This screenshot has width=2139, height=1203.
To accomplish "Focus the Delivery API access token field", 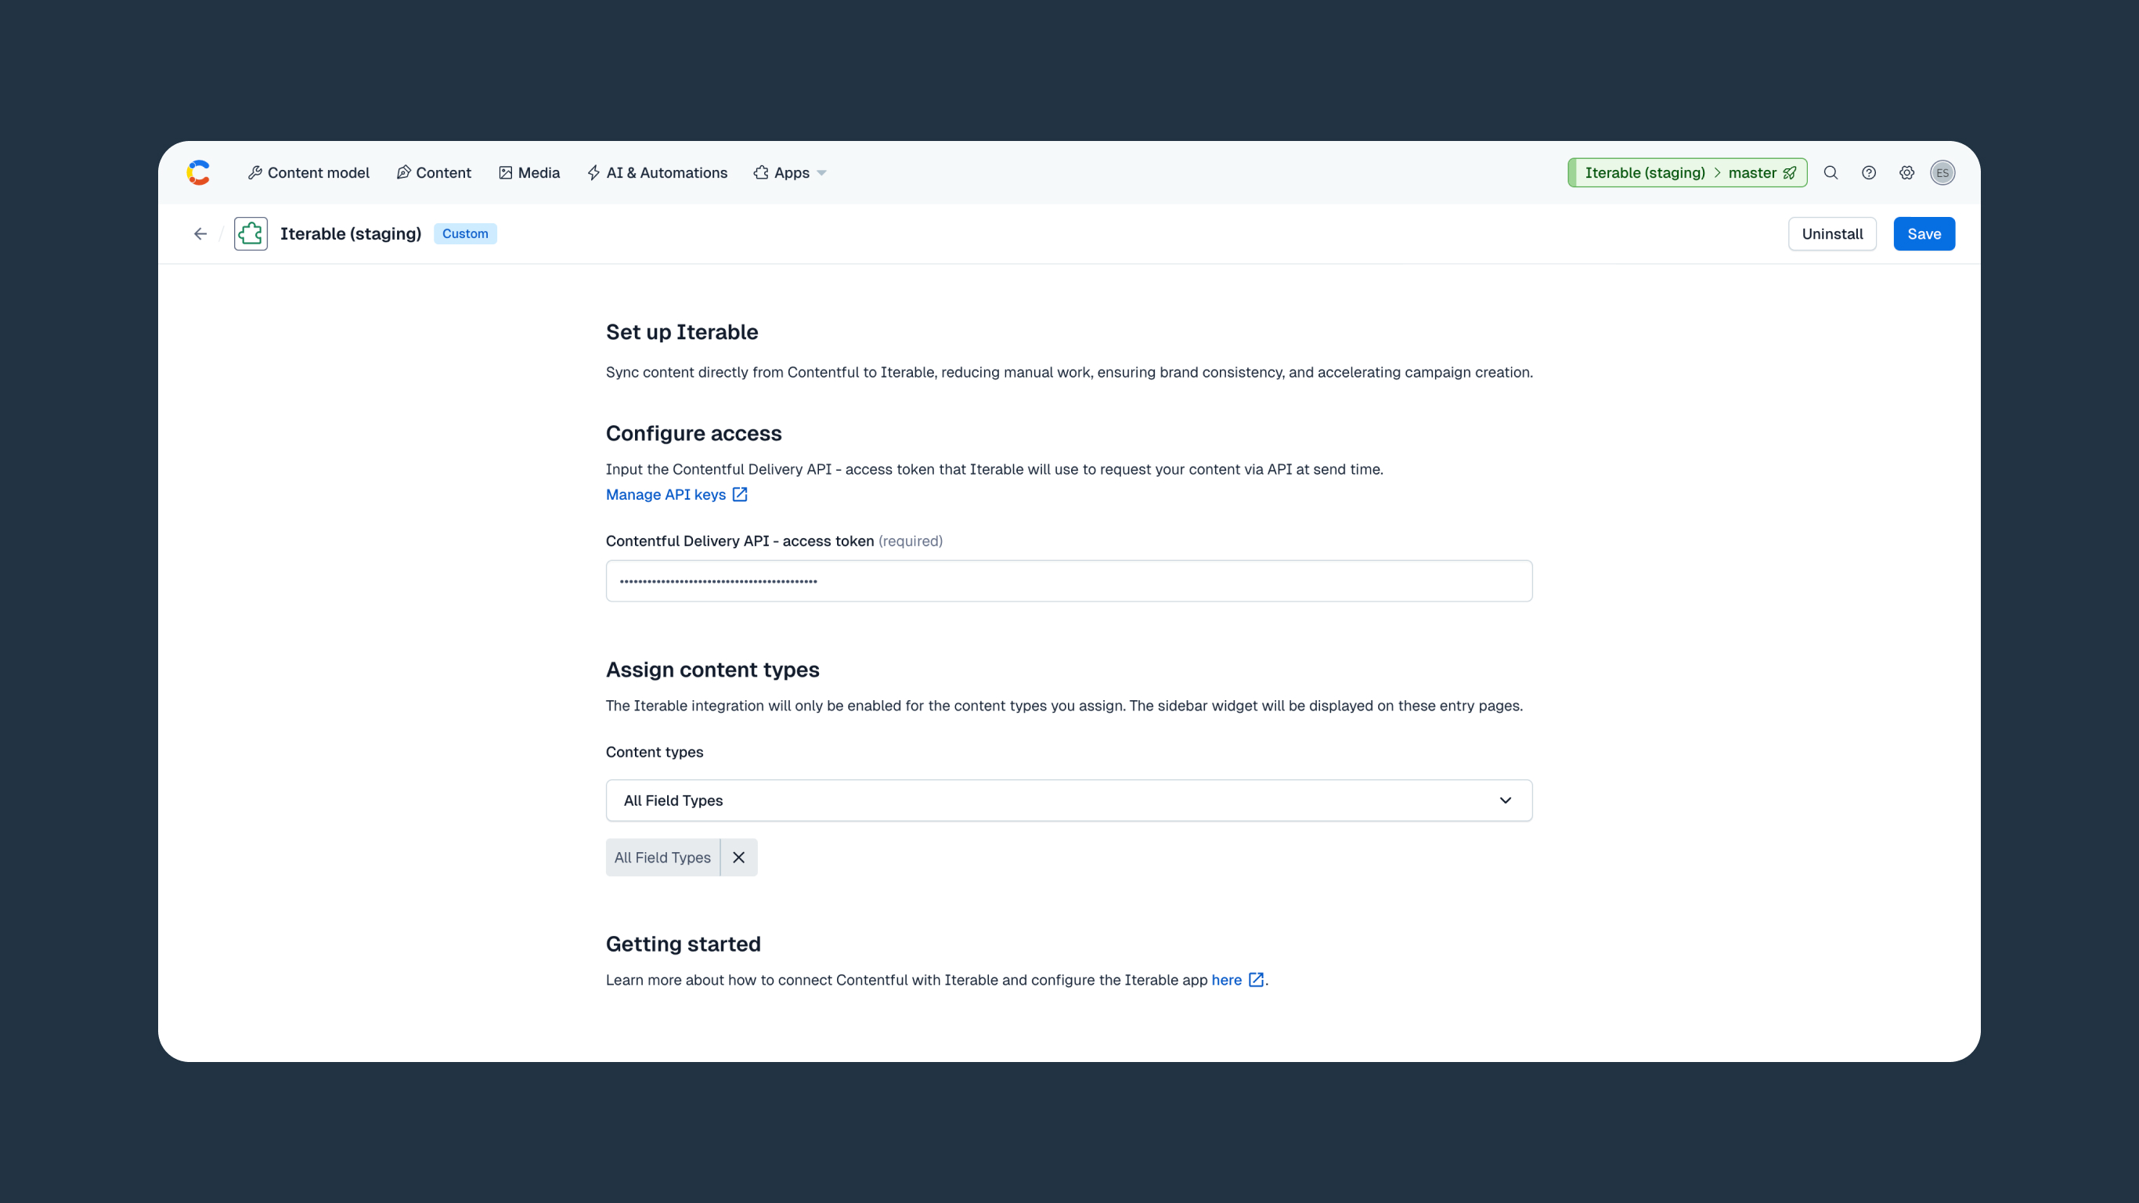I will [x=1069, y=580].
